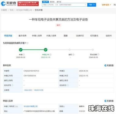116x114 pixels.
Task: Click the empty node for 授权 step
Action: click(70, 50)
